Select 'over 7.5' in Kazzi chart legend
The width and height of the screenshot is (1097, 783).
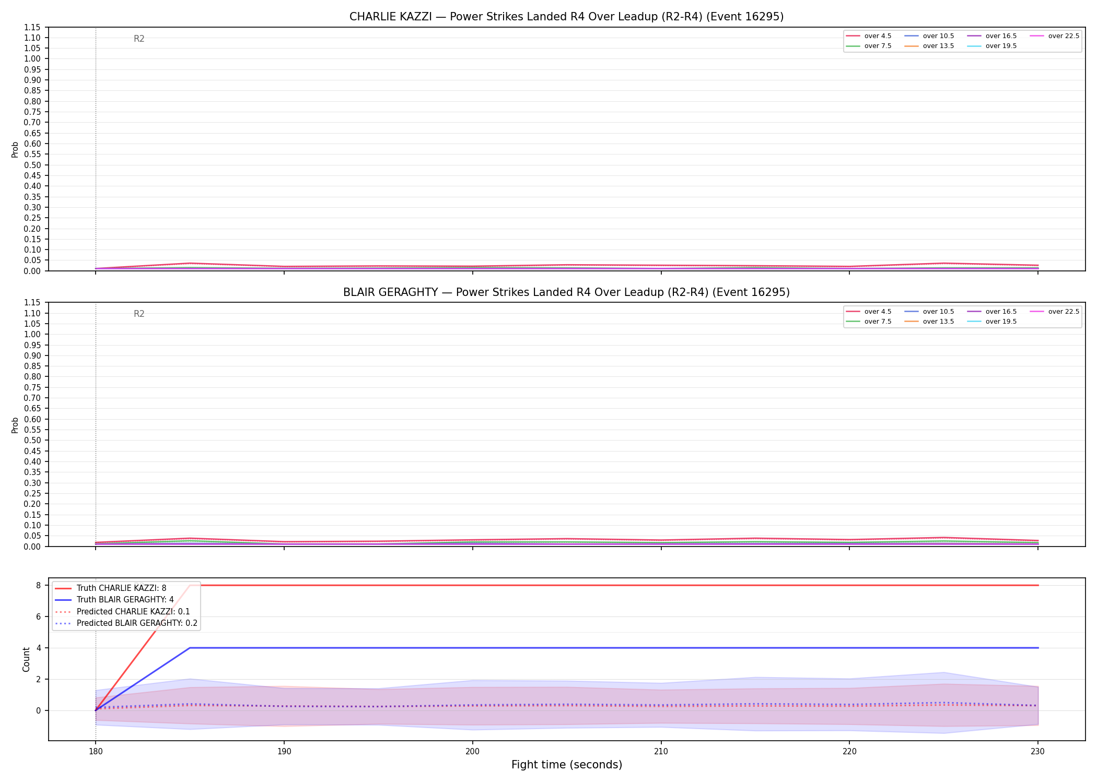click(868, 46)
